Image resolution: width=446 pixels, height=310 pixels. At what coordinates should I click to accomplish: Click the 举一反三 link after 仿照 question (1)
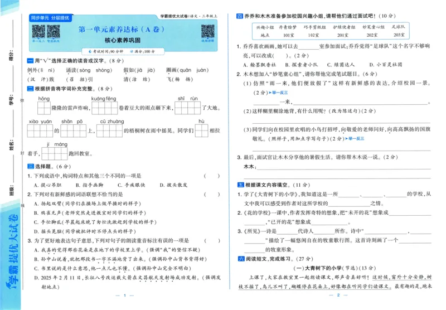coord(278,93)
